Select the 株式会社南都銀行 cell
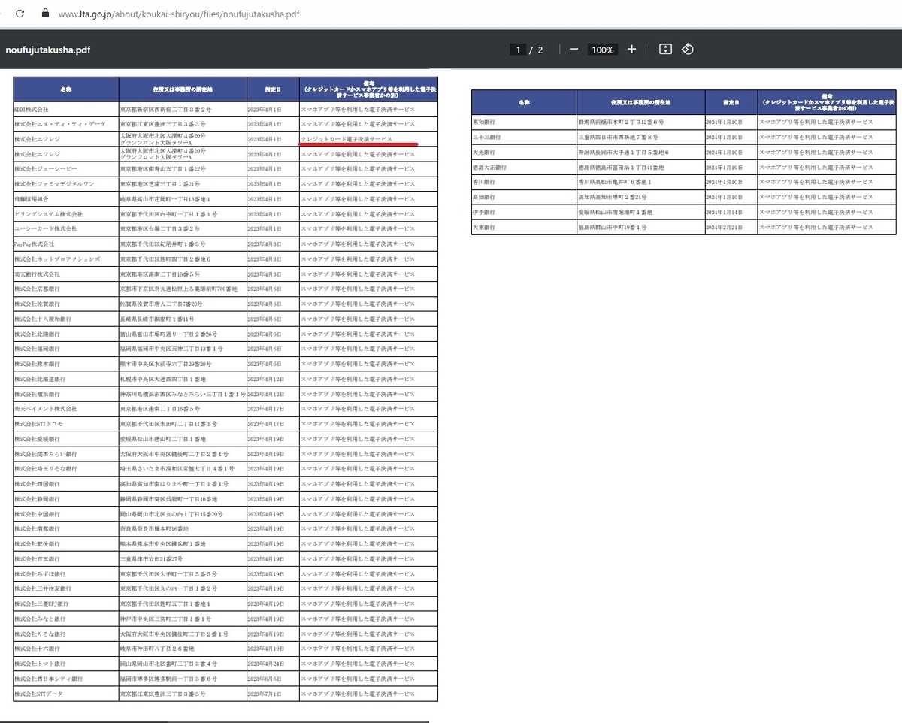The image size is (902, 723). [66, 529]
